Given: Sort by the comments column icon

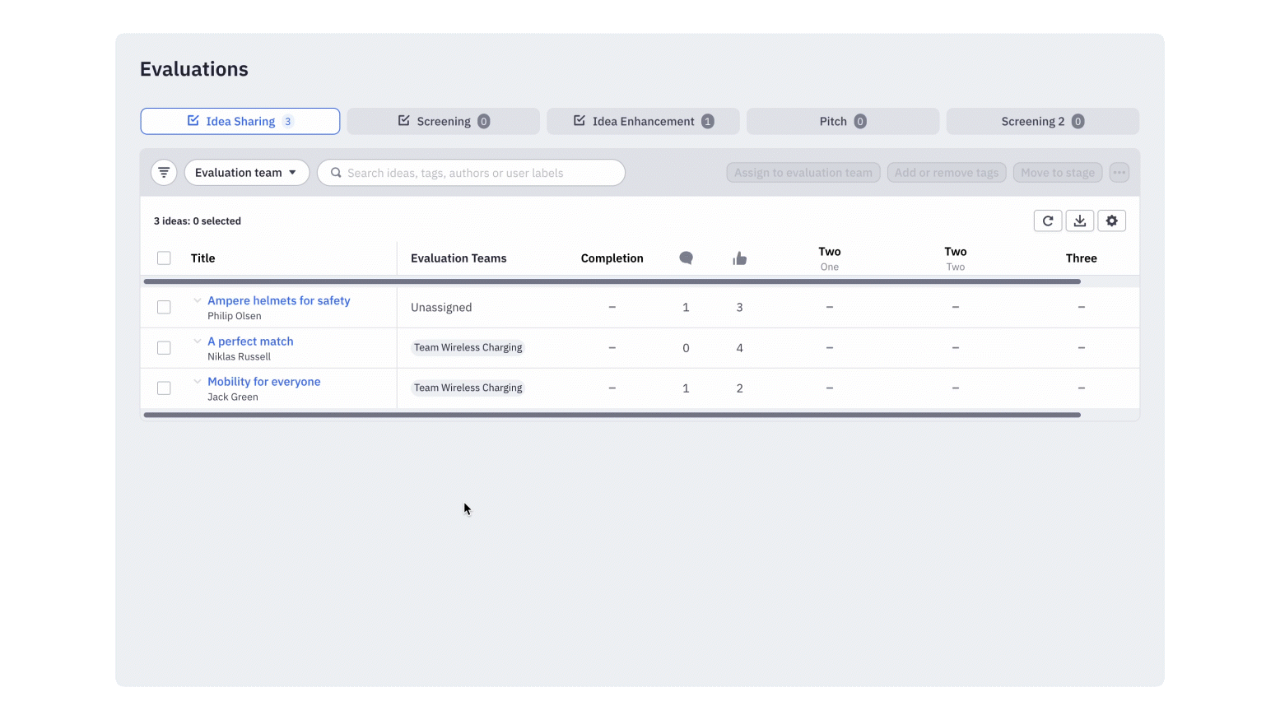Looking at the screenshot, I should tap(686, 258).
